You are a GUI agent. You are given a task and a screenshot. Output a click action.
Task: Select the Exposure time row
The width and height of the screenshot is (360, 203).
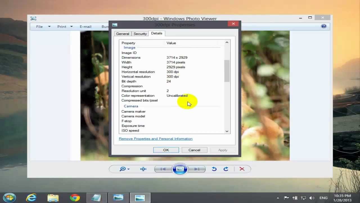171,126
